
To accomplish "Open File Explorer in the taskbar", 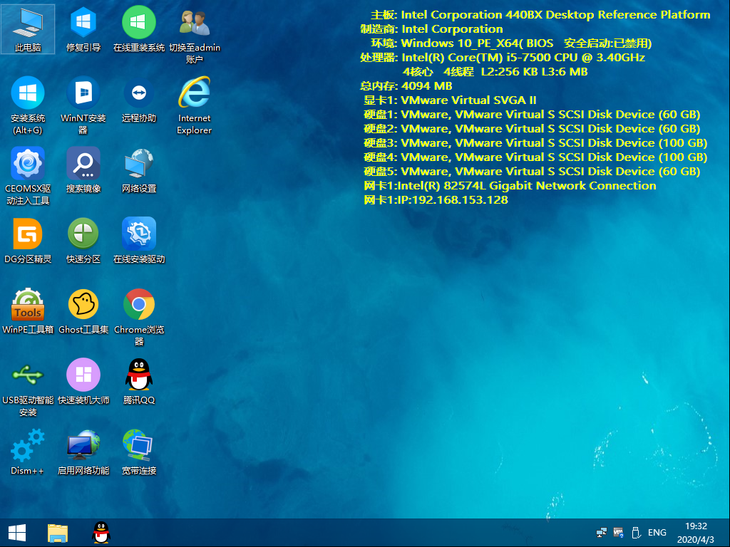I will point(58,533).
